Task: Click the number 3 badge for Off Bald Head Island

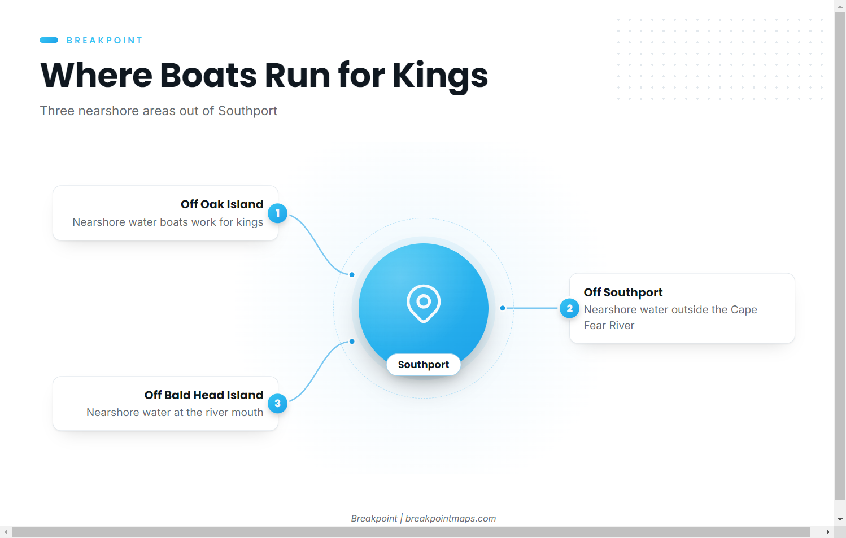Action: 277,404
